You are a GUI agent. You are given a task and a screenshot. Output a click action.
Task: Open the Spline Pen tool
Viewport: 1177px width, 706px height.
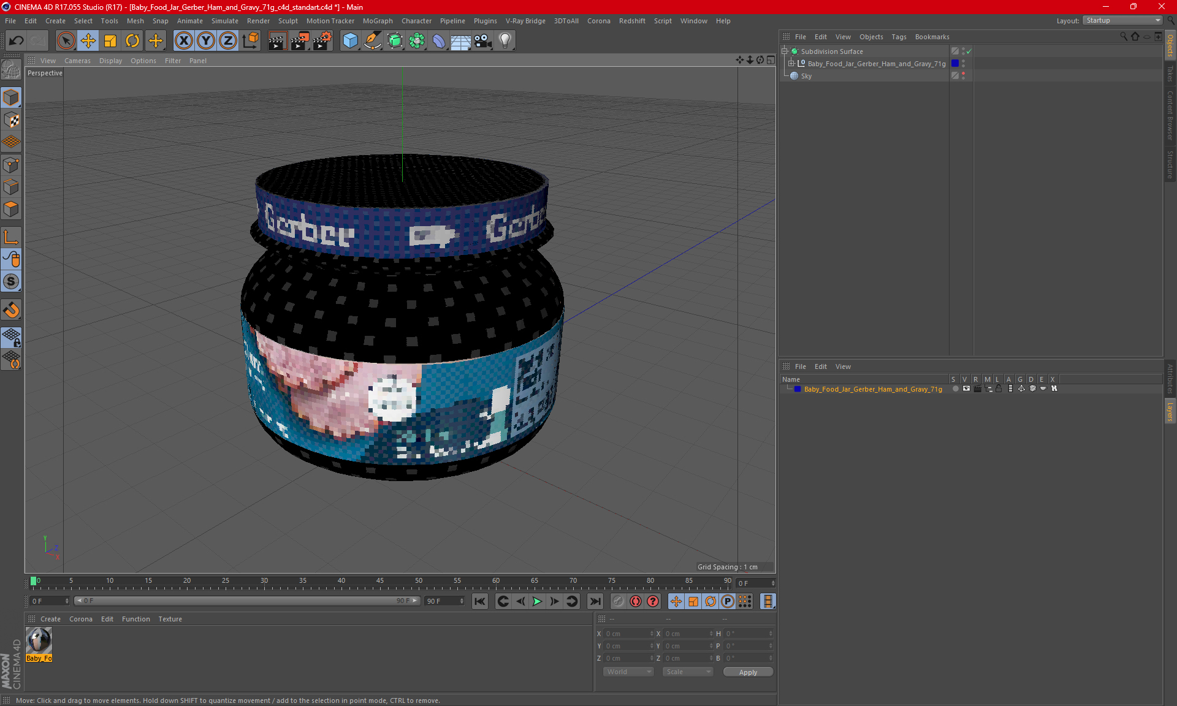pyautogui.click(x=372, y=41)
